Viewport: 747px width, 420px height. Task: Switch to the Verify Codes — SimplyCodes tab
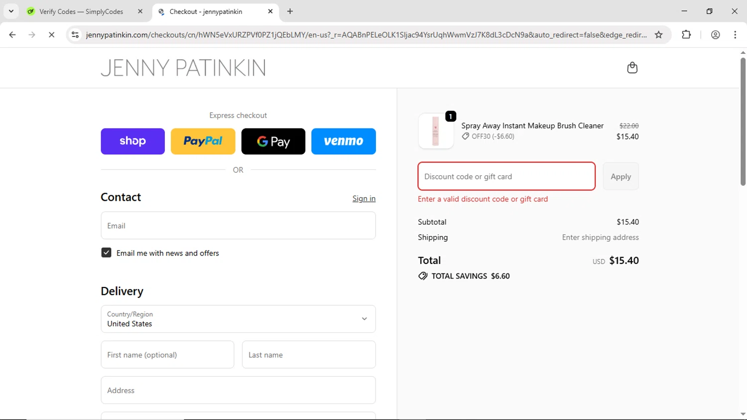[x=81, y=11]
